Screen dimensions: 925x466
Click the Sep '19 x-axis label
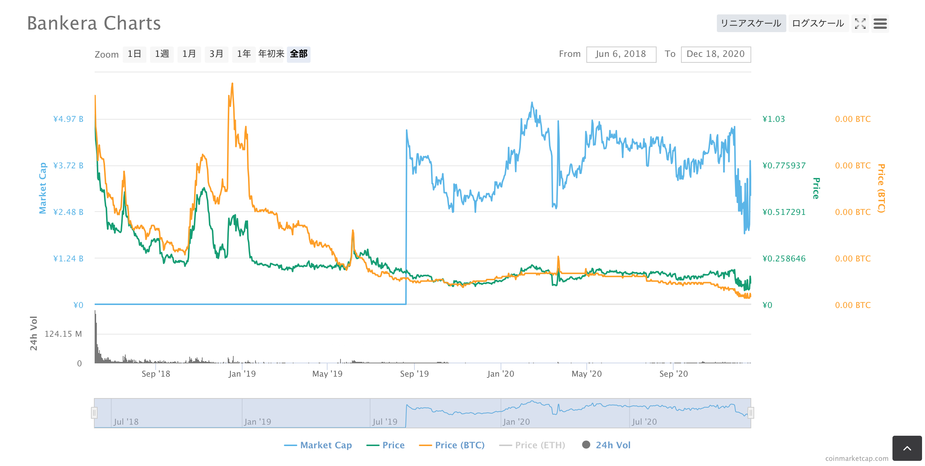coord(414,374)
